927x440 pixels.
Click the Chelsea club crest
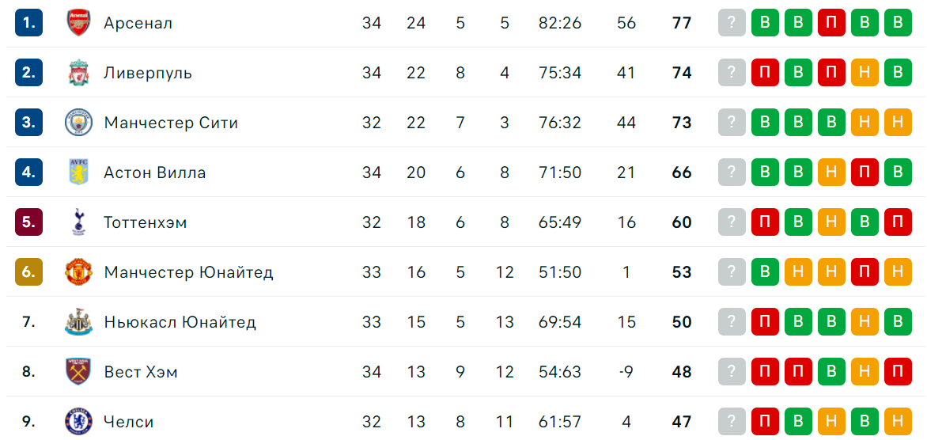click(78, 422)
